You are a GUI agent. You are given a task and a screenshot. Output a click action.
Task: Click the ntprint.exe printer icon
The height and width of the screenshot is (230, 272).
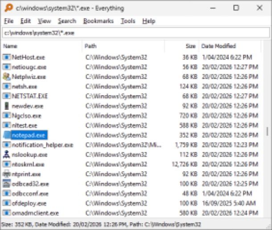point(7,174)
